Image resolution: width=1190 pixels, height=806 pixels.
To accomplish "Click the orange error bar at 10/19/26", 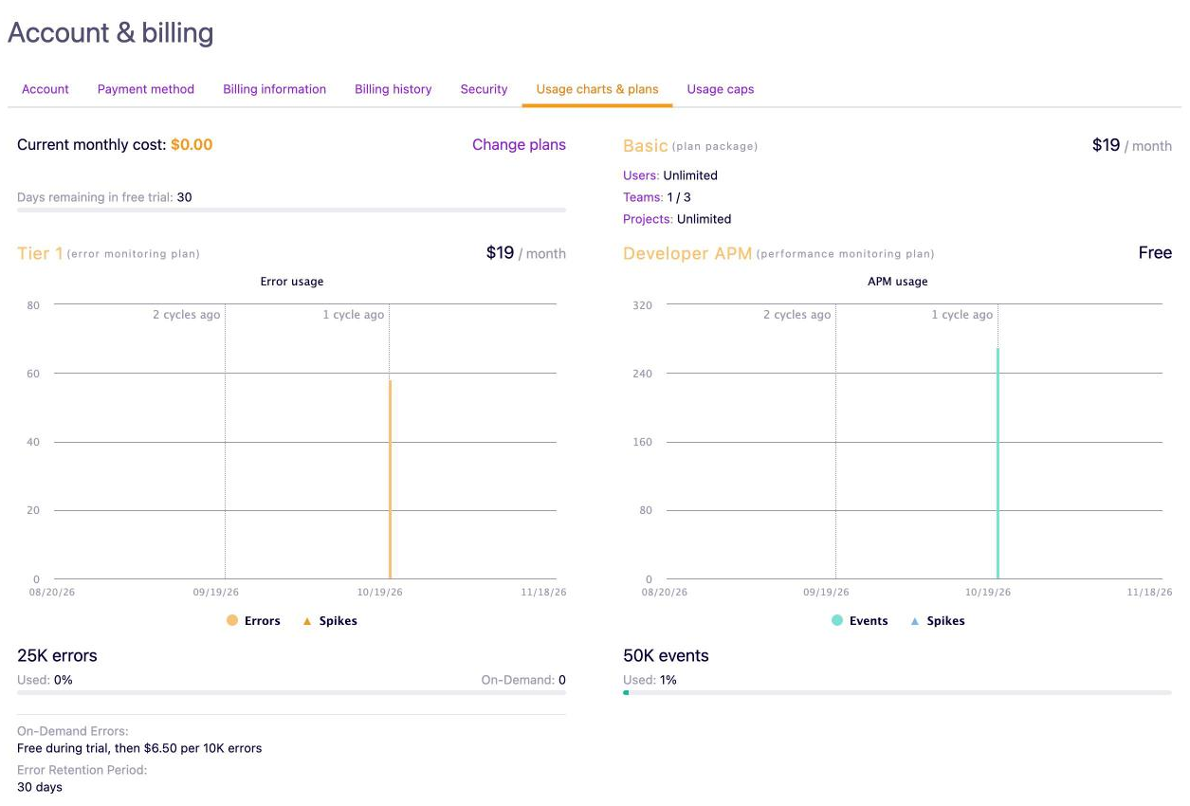I will click(390, 479).
